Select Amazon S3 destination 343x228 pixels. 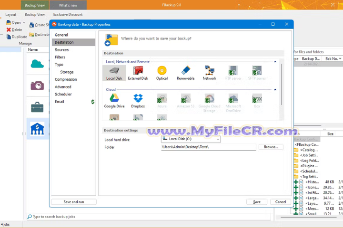tap(185, 101)
